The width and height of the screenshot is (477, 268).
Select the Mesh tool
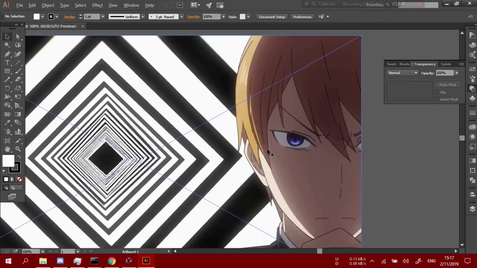(x=7, y=114)
